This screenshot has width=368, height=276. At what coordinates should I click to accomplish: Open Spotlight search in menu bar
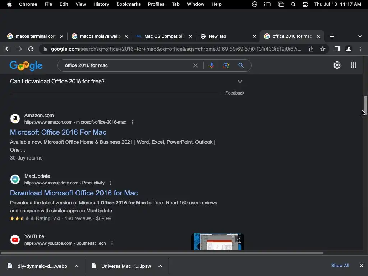[293, 4]
